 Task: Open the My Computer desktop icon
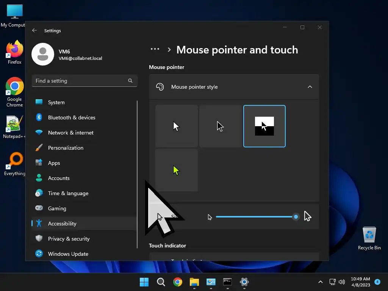coord(14,16)
